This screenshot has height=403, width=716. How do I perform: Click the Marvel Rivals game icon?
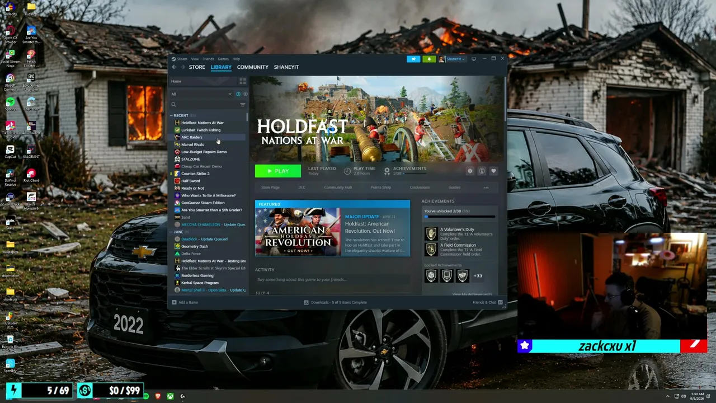177,144
